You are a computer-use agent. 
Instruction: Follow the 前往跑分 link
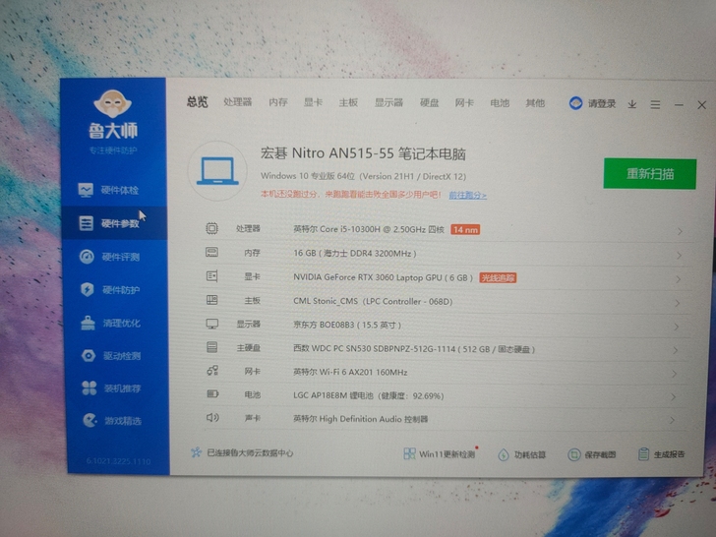tap(467, 196)
